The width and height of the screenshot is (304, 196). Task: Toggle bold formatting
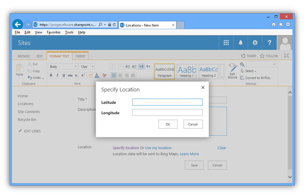point(51,75)
